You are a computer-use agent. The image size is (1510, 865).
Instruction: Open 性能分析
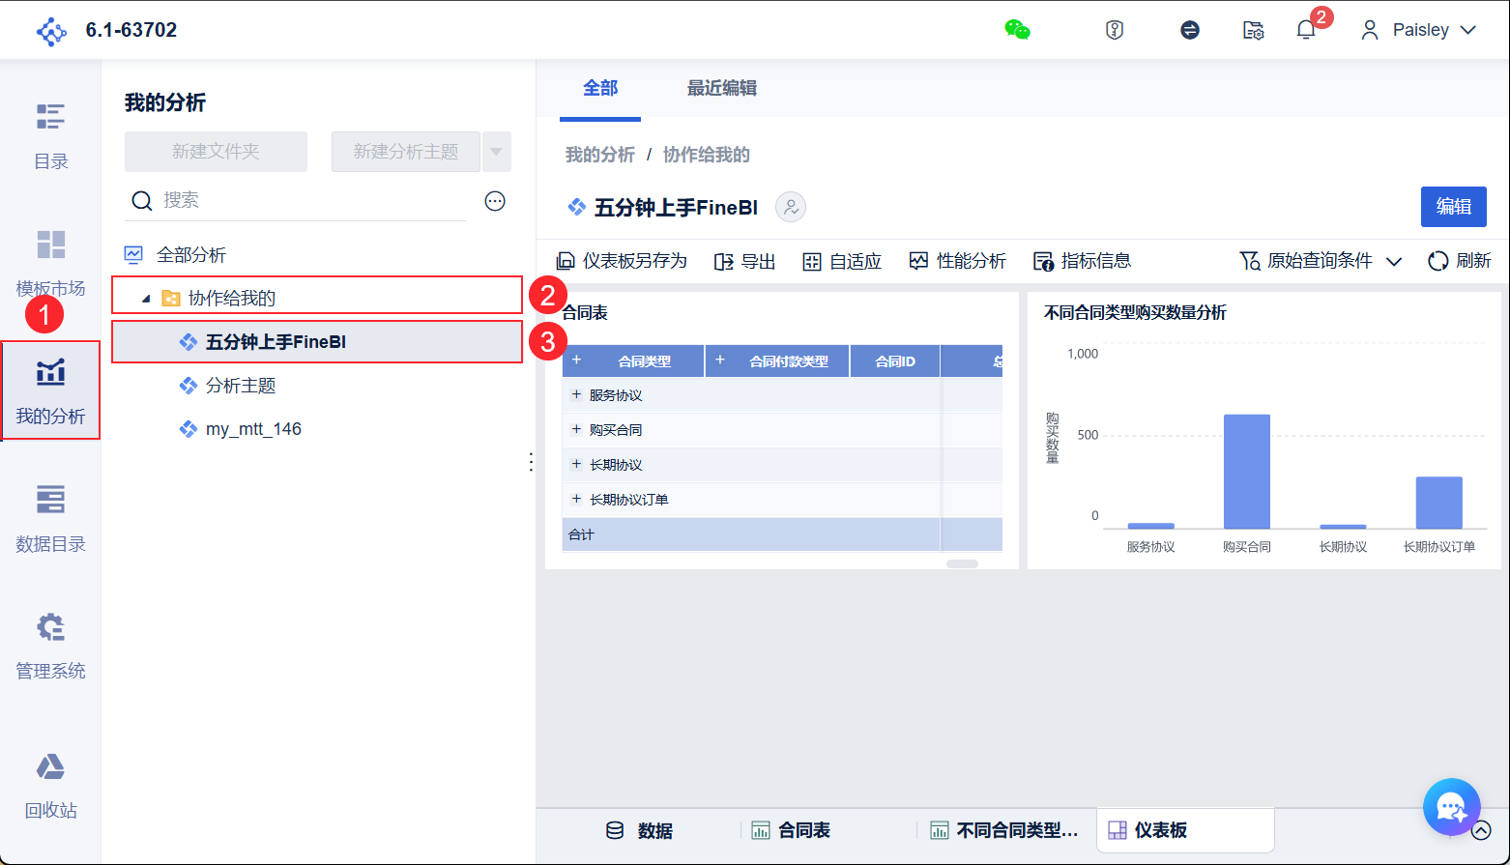pos(958,261)
